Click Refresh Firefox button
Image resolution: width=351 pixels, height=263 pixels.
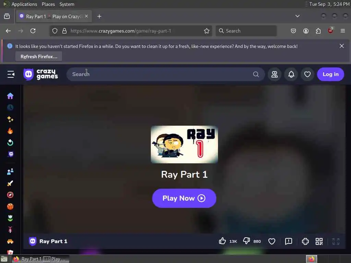pyautogui.click(x=39, y=57)
